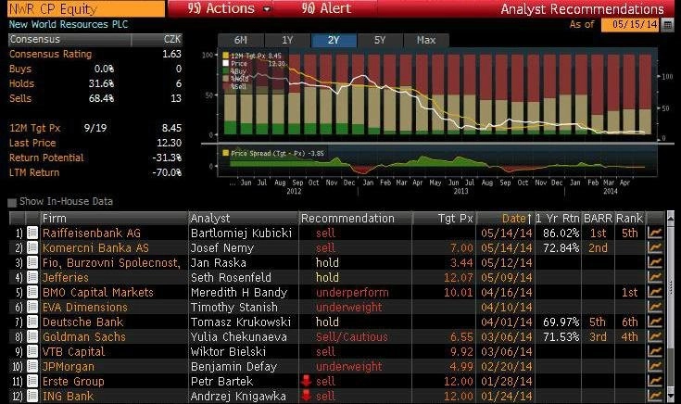Click the NWR CP Equity security field
681x404 pixels.
86,9
